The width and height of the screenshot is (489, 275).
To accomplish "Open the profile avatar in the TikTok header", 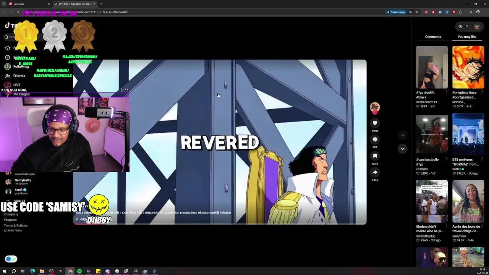I will [x=477, y=27].
